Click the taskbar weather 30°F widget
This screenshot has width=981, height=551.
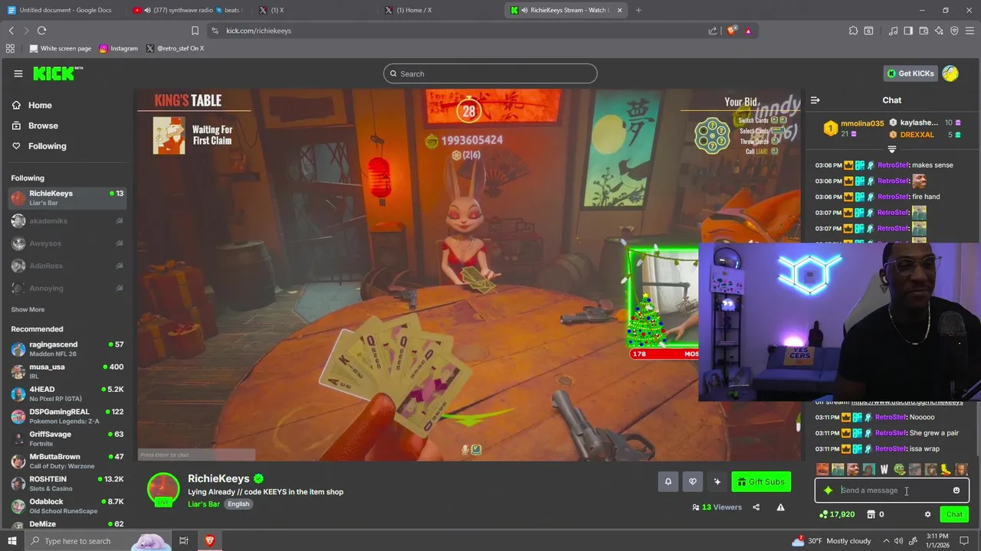click(x=833, y=540)
